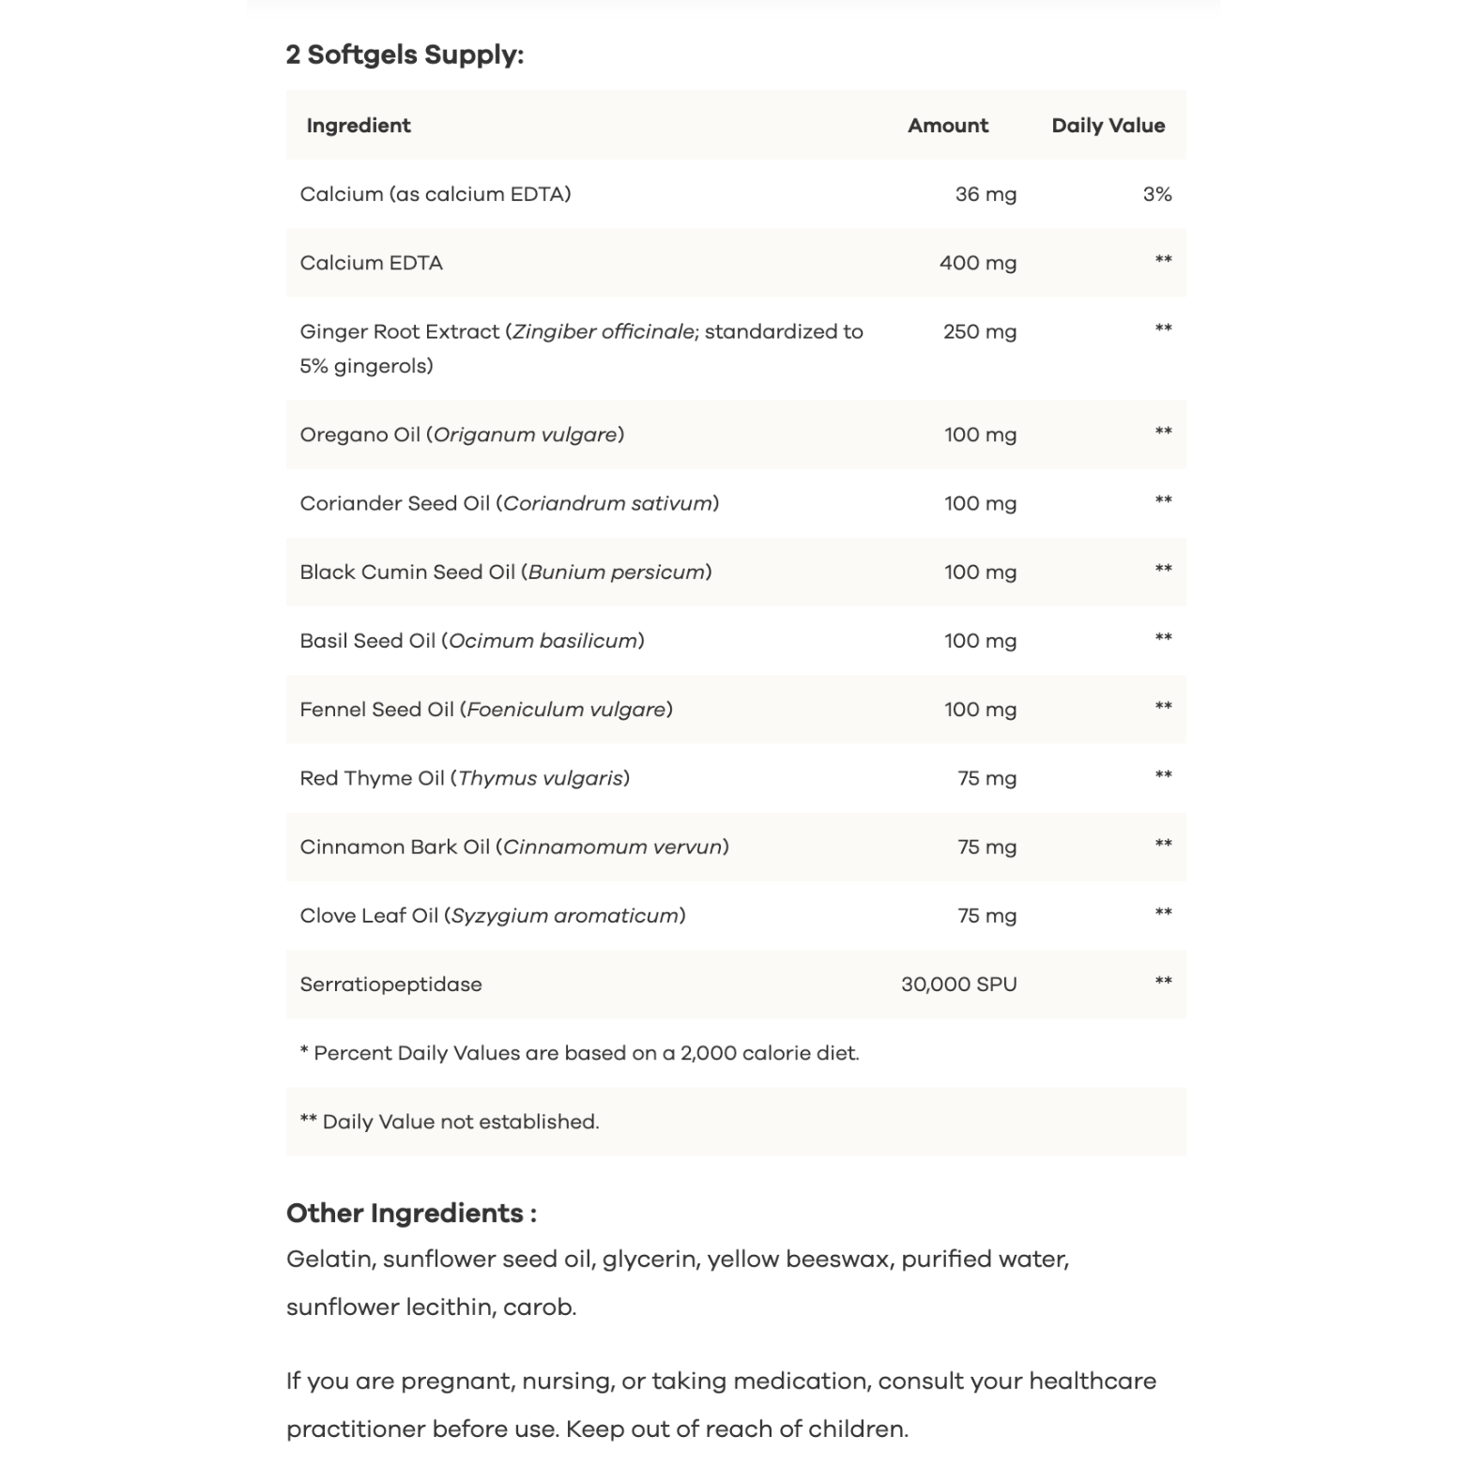Click the Serratiopeptidase ingredient name
Viewport: 1467px width, 1467px height.
(390, 985)
